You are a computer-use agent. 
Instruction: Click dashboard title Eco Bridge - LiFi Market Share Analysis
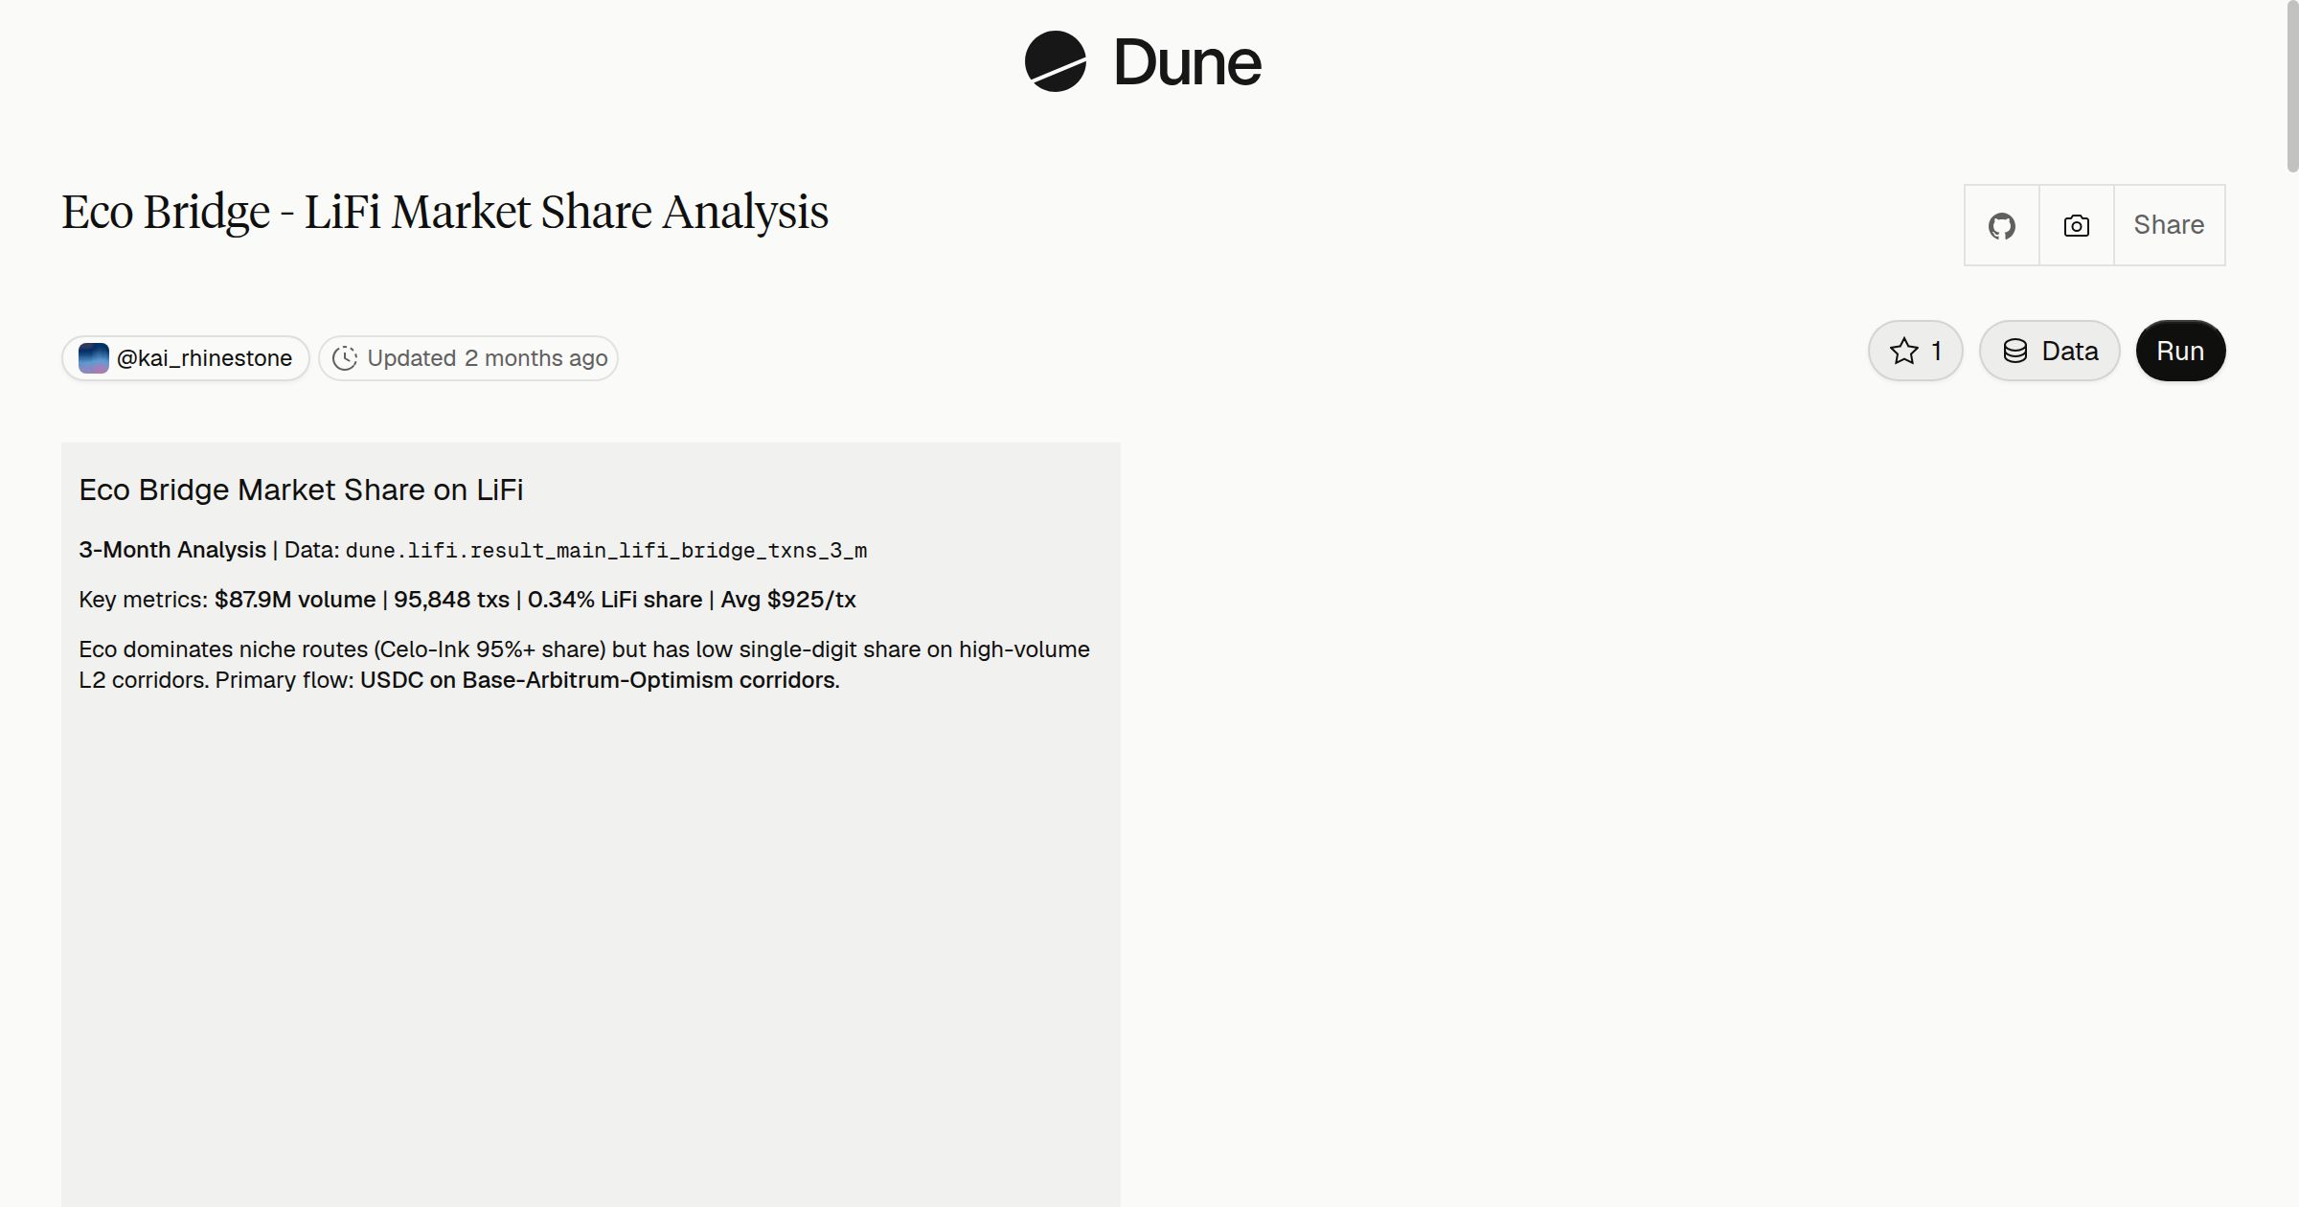pyautogui.click(x=445, y=212)
